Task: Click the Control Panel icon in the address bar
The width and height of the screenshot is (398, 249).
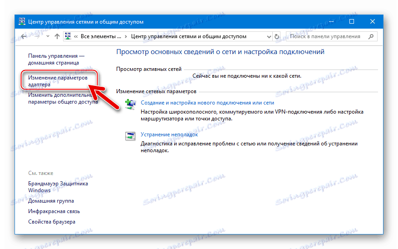Action: 68,36
